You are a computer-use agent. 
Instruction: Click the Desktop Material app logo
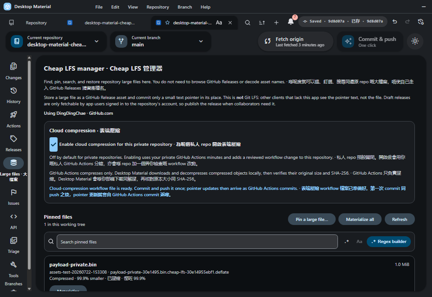(8, 7)
